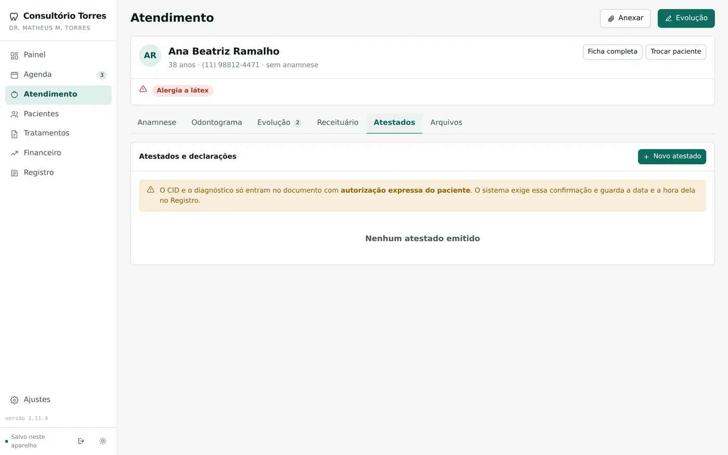
Task: Click the tooth logo icon
Action: click(x=14, y=17)
